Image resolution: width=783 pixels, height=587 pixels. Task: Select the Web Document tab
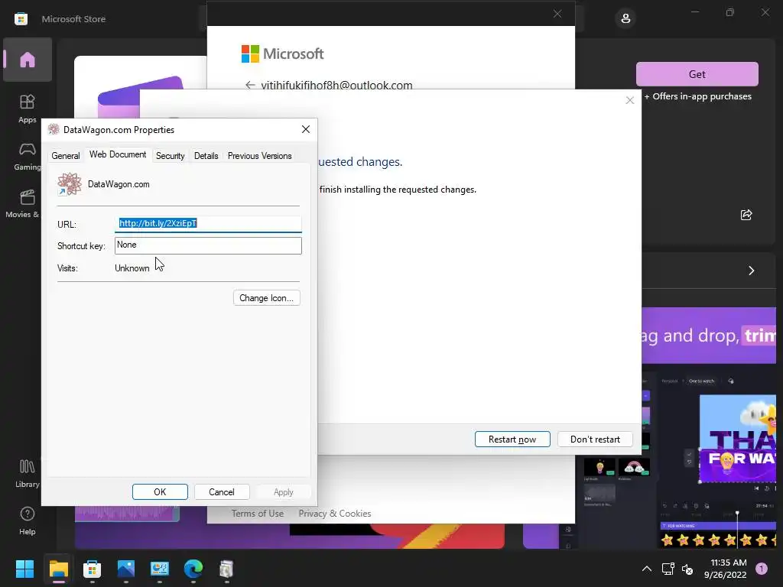[x=118, y=154]
